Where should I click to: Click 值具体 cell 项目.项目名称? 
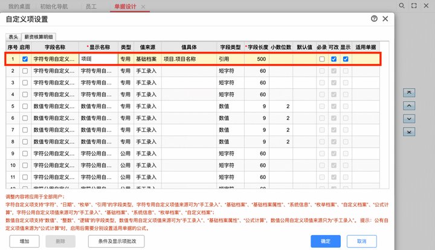click(189, 59)
